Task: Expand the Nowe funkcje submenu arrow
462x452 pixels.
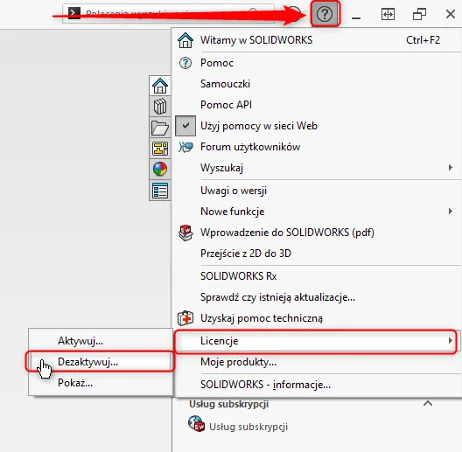Action: click(x=450, y=211)
